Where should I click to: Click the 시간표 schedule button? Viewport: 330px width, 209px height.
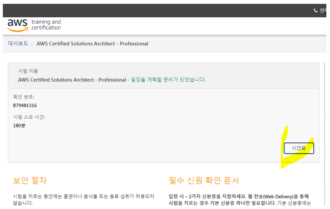pyautogui.click(x=299, y=148)
